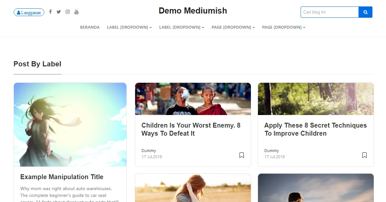Screen dimensions: 386x202
Task: Click the anime girl post thumbnail
Action: [x=70, y=125]
